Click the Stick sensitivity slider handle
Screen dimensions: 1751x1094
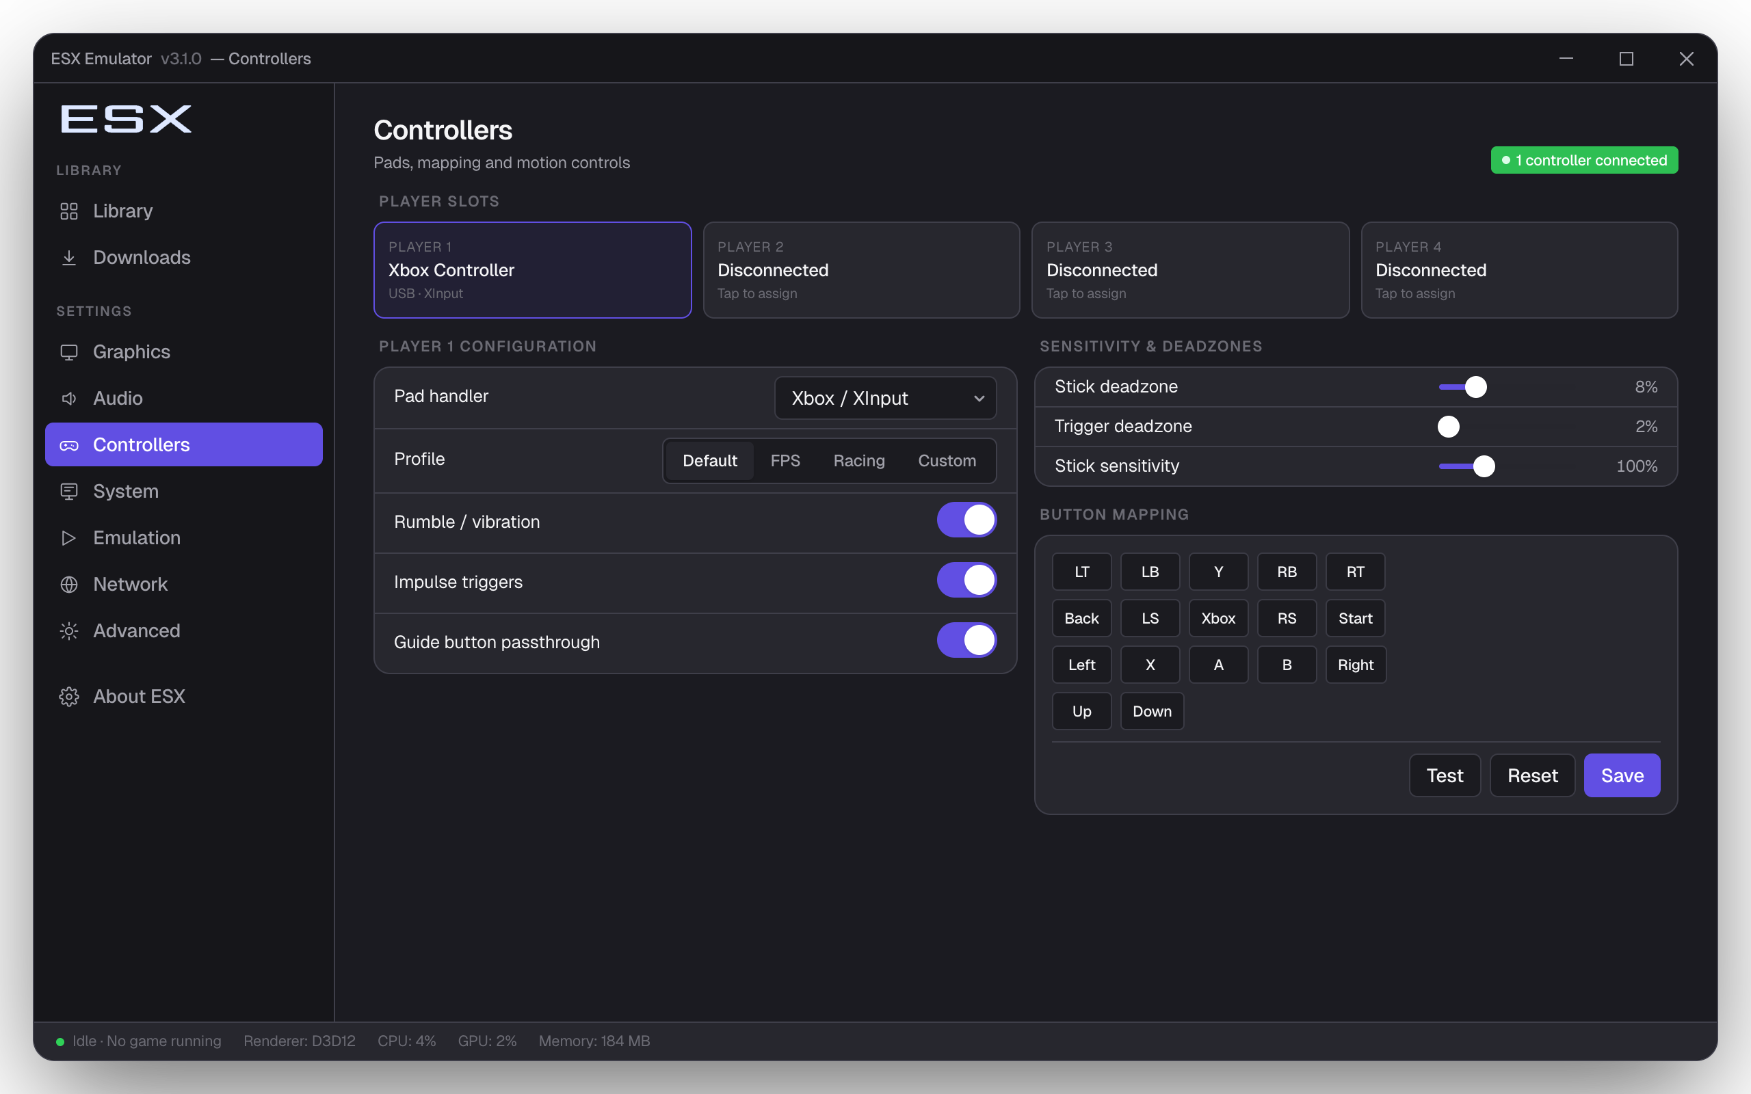(1484, 467)
